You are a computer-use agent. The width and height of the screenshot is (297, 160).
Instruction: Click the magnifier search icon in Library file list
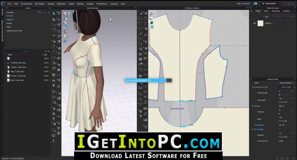(24, 51)
